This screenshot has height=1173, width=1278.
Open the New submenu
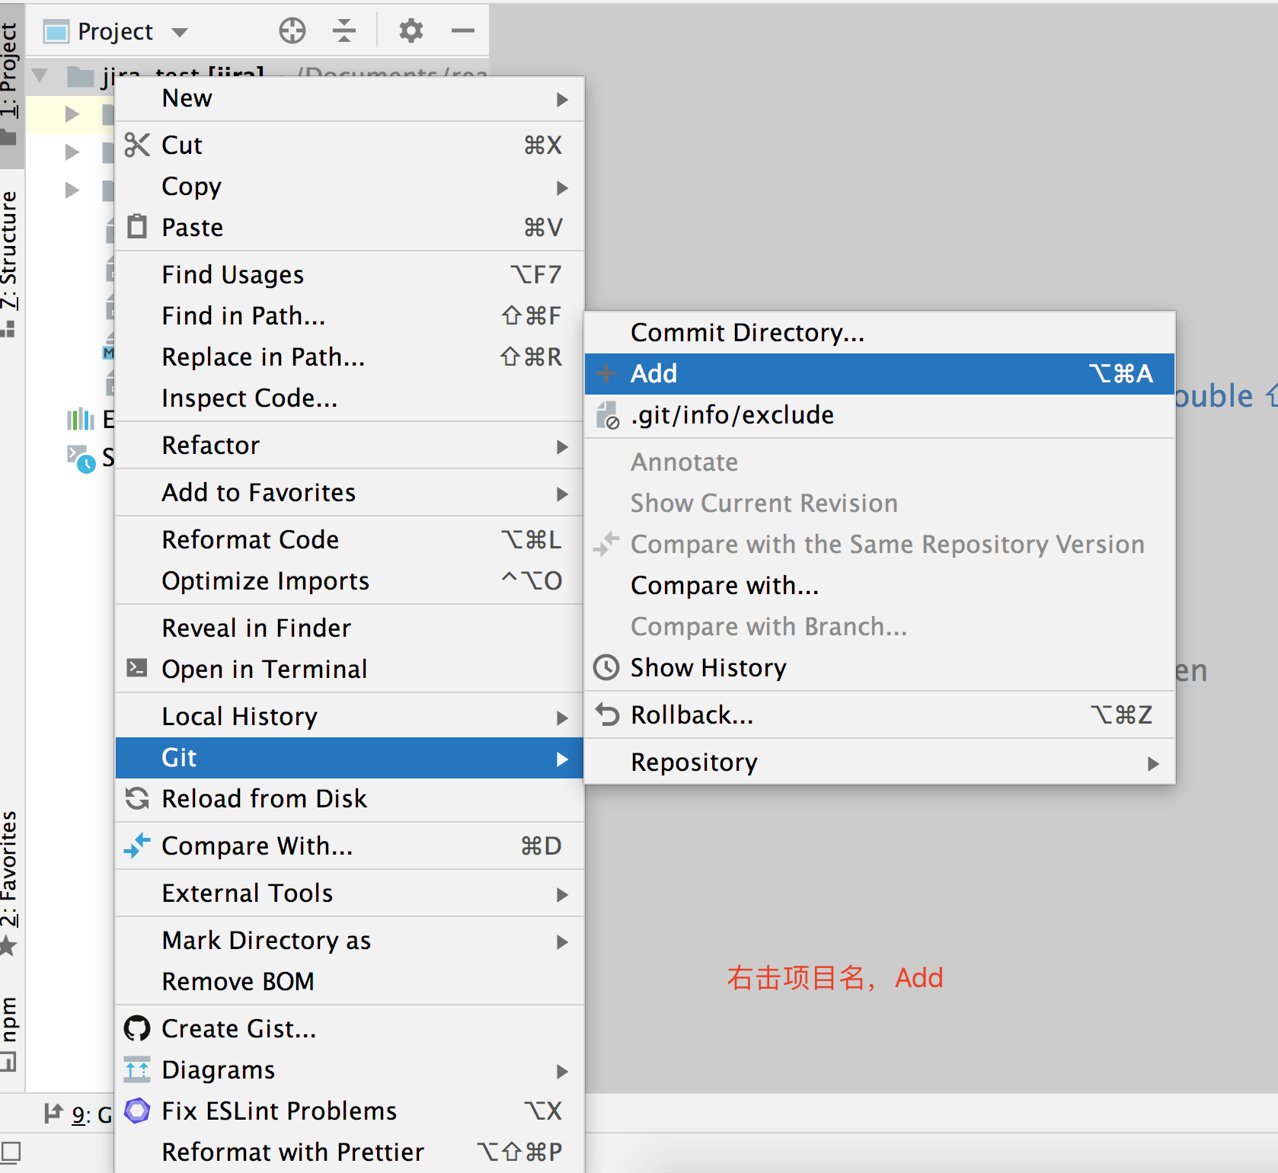[350, 98]
